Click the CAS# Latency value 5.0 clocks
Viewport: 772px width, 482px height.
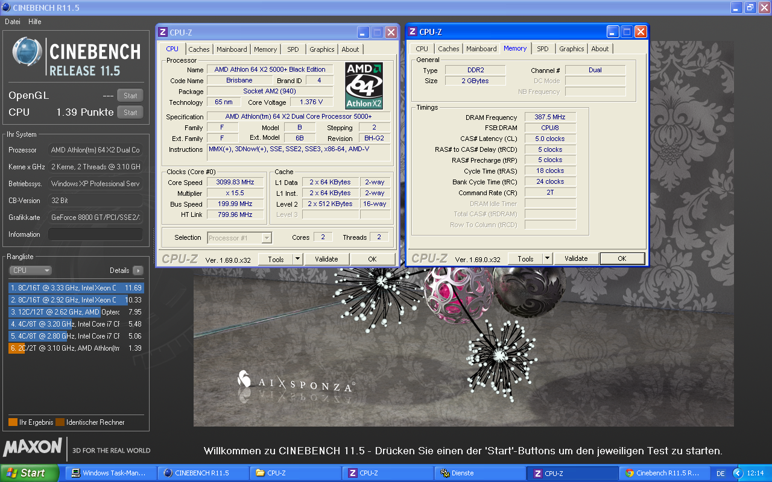[x=550, y=139]
